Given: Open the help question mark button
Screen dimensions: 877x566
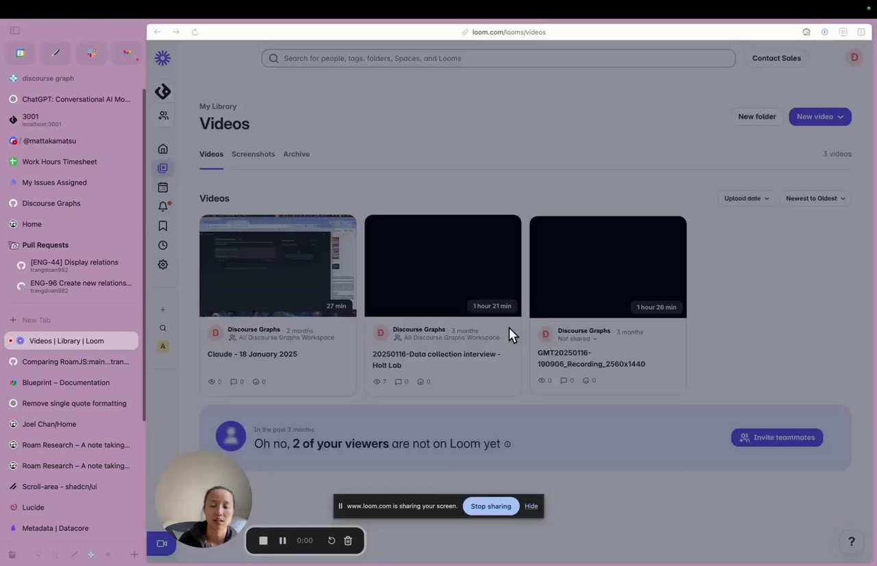Looking at the screenshot, I should 852,542.
